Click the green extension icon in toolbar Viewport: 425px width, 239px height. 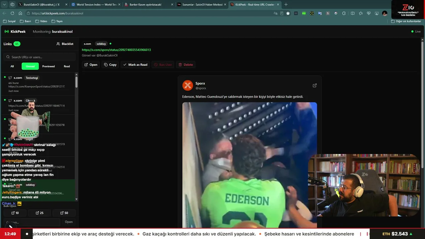pos(304,13)
